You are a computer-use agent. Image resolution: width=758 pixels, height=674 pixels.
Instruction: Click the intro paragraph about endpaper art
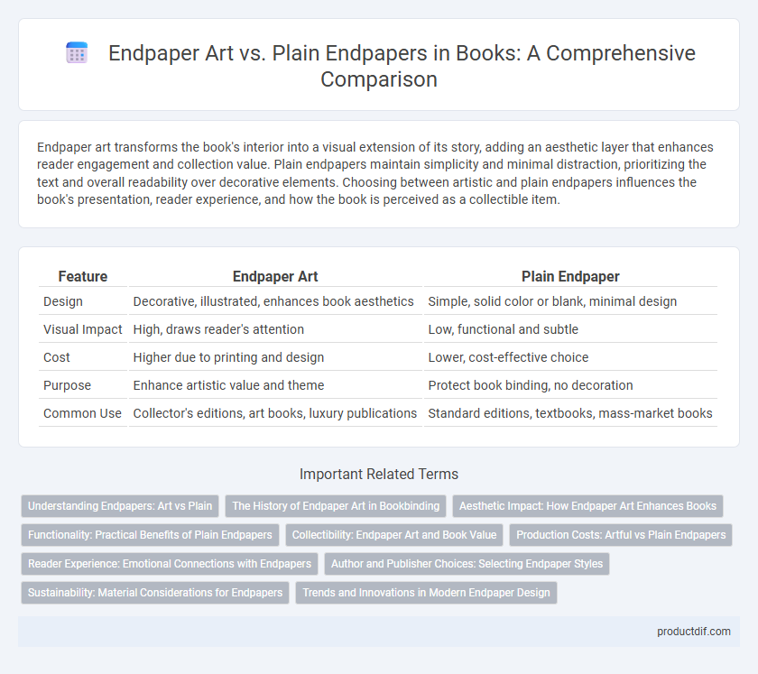374,173
